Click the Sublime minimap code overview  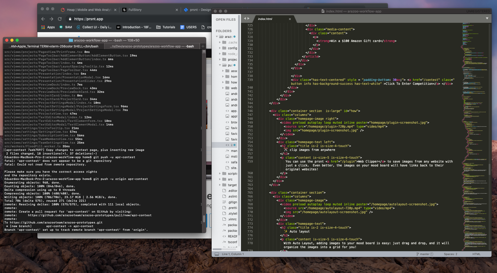point(474,137)
